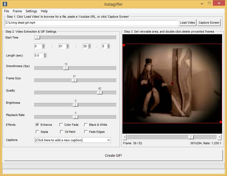Open the Captions dropdown list
This screenshot has height=176, width=227.
coord(108,140)
